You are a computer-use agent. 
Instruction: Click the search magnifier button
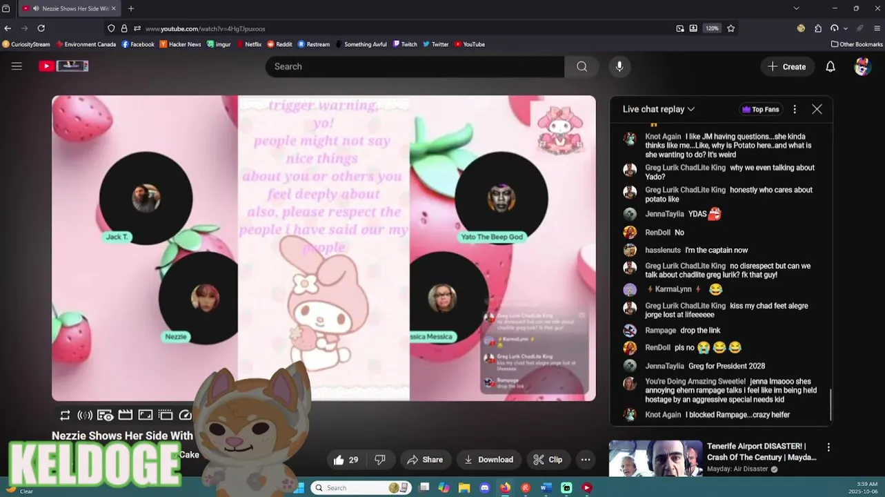pyautogui.click(x=582, y=66)
